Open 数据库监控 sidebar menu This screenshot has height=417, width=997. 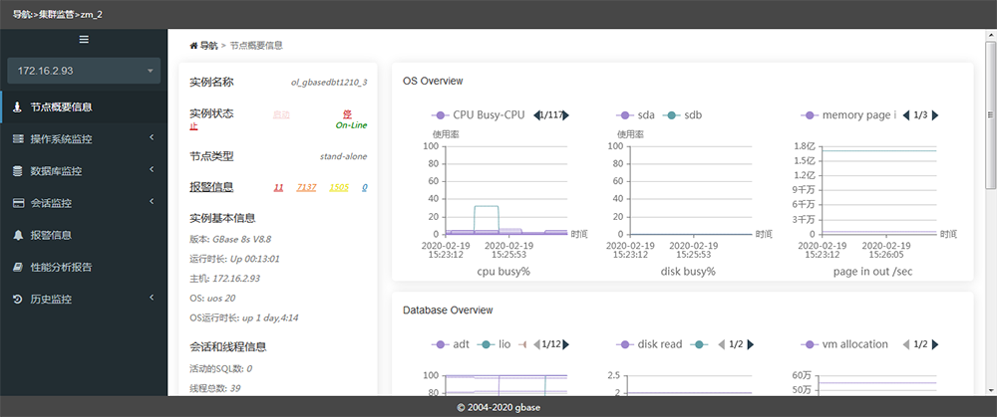tap(84, 171)
